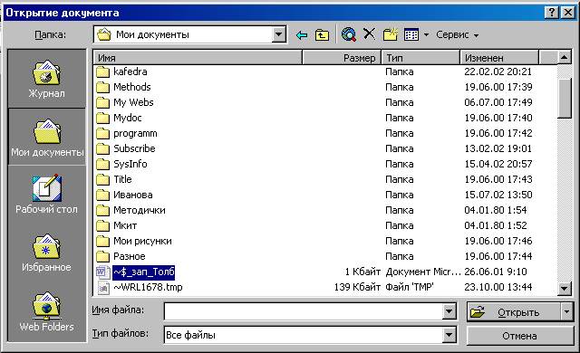
Task: Select the Разное folder name
Action: pyautogui.click(x=129, y=256)
